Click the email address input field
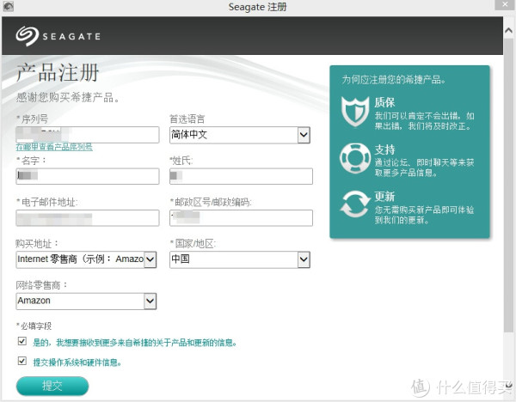The image size is (516, 402). click(88, 217)
